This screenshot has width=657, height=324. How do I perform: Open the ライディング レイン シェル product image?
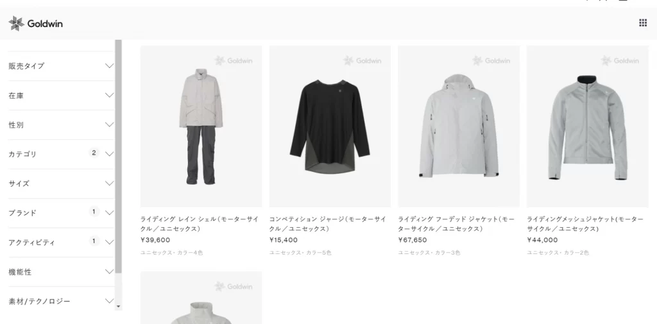[x=201, y=126]
